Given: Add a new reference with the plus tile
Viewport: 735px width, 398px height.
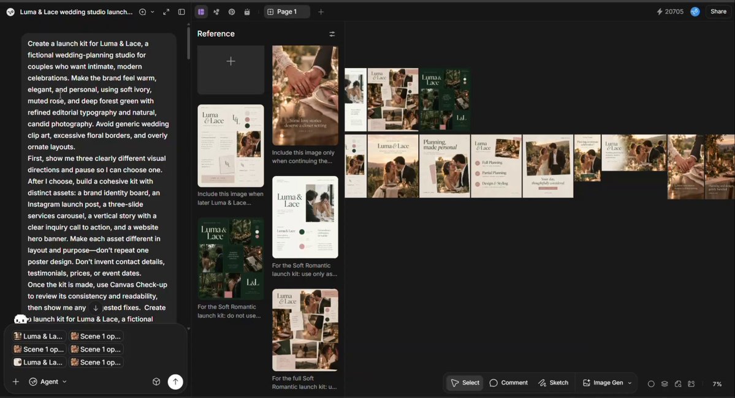Looking at the screenshot, I should coord(230,70).
